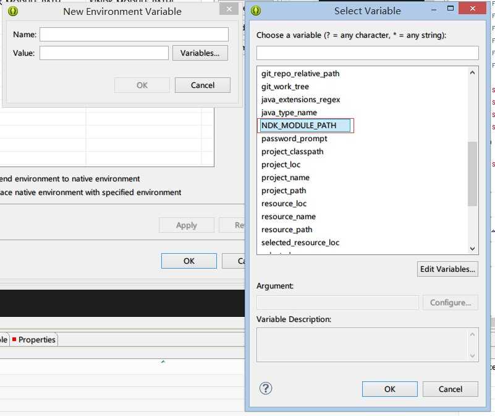This screenshot has height=416, width=495.
Task: Select project_classpath variable
Action: (292, 152)
